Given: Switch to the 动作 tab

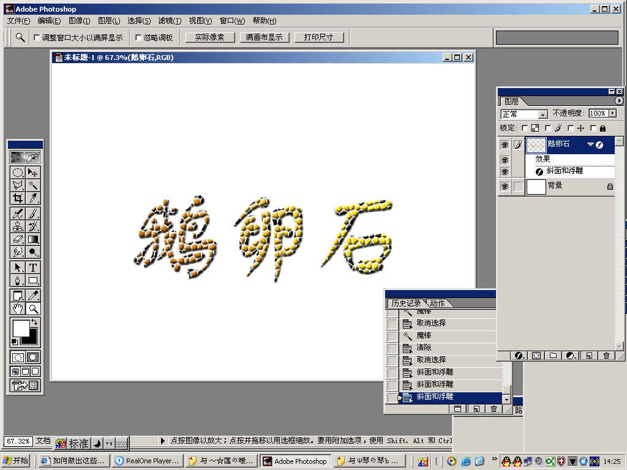Looking at the screenshot, I should pos(437,304).
